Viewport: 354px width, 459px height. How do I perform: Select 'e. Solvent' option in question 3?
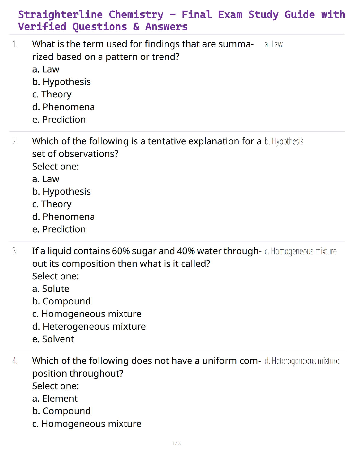(x=53, y=339)
